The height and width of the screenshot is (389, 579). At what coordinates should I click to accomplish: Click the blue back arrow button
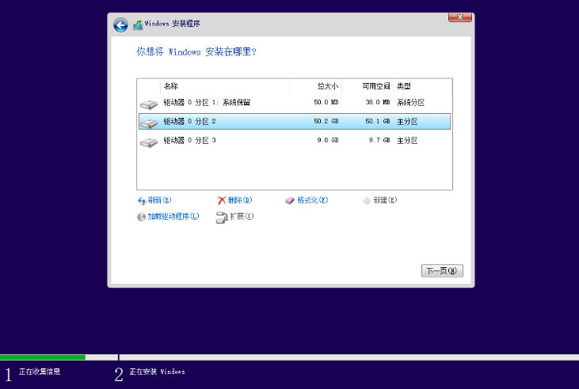tap(120, 25)
